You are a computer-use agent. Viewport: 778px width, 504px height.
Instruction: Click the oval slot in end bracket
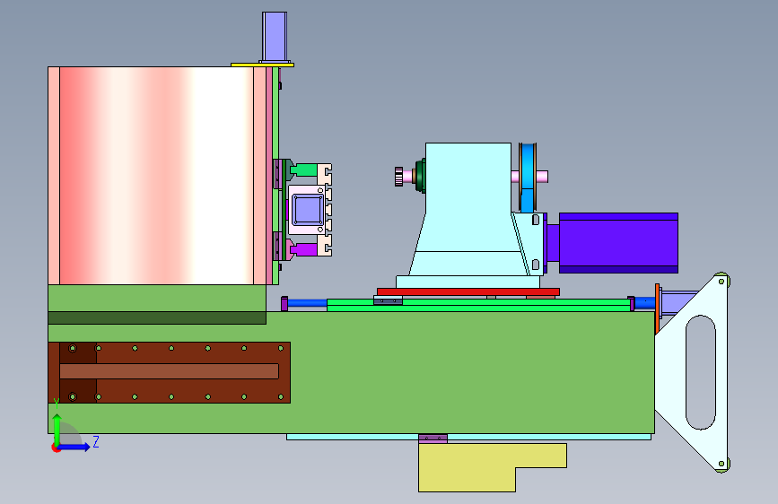pyautogui.click(x=701, y=372)
